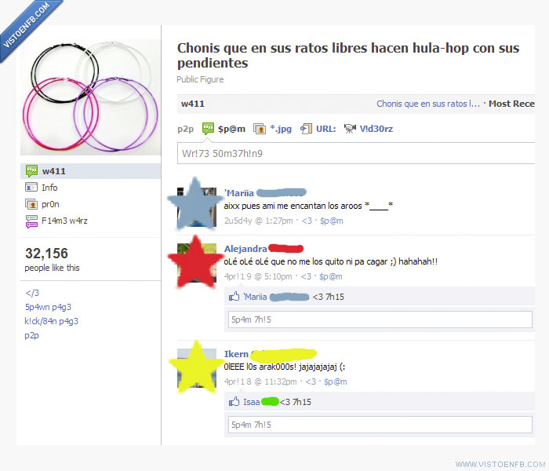This screenshot has width=549, height=471.
Task: Click the 5p4wn p4g3 link
Action: coord(48,307)
